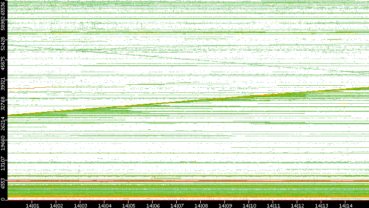Viewport: 369px width, 208px height.
Task: Click the 14:07 time axis label
Action: (x=177, y=205)
